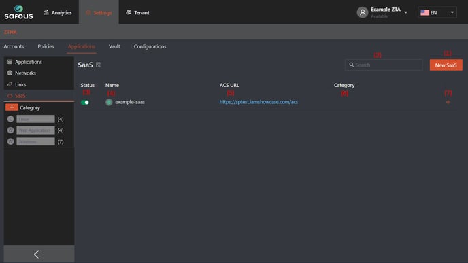Open the example-saas entry name

(x=130, y=102)
